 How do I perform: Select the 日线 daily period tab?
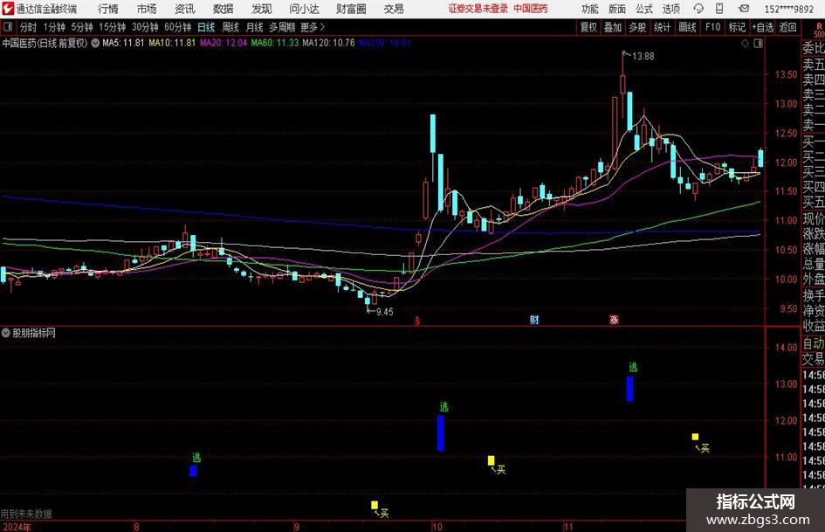coord(206,27)
